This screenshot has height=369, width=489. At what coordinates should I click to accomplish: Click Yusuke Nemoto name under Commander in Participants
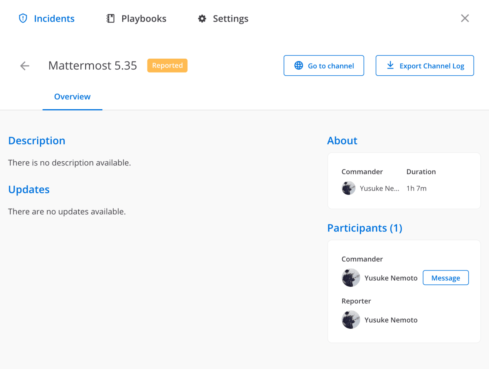391,278
